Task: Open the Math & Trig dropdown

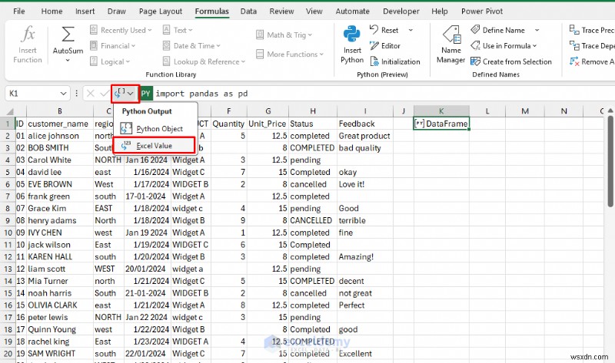Action: coord(284,35)
